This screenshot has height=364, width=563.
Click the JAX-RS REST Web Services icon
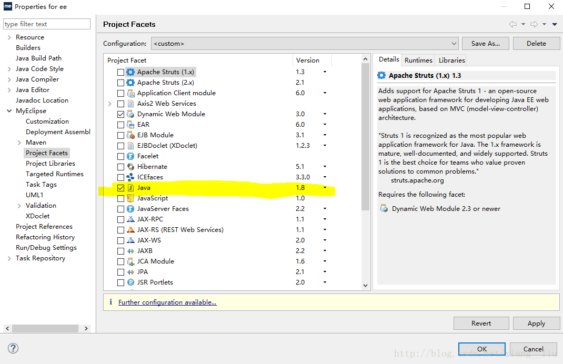pos(130,230)
